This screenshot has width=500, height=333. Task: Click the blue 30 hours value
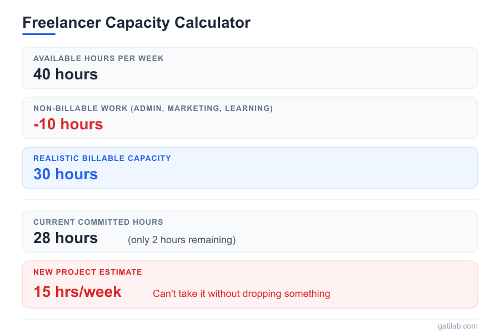click(66, 174)
